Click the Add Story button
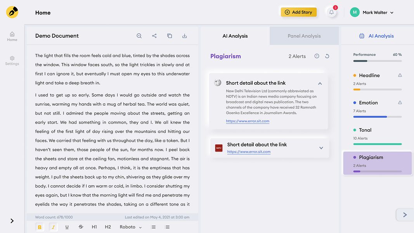 click(x=299, y=12)
